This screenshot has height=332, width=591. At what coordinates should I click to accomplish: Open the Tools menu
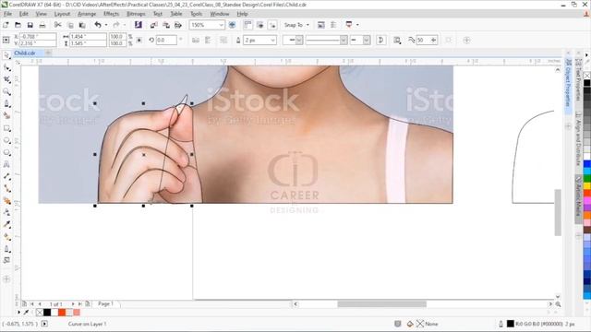[x=196, y=14]
